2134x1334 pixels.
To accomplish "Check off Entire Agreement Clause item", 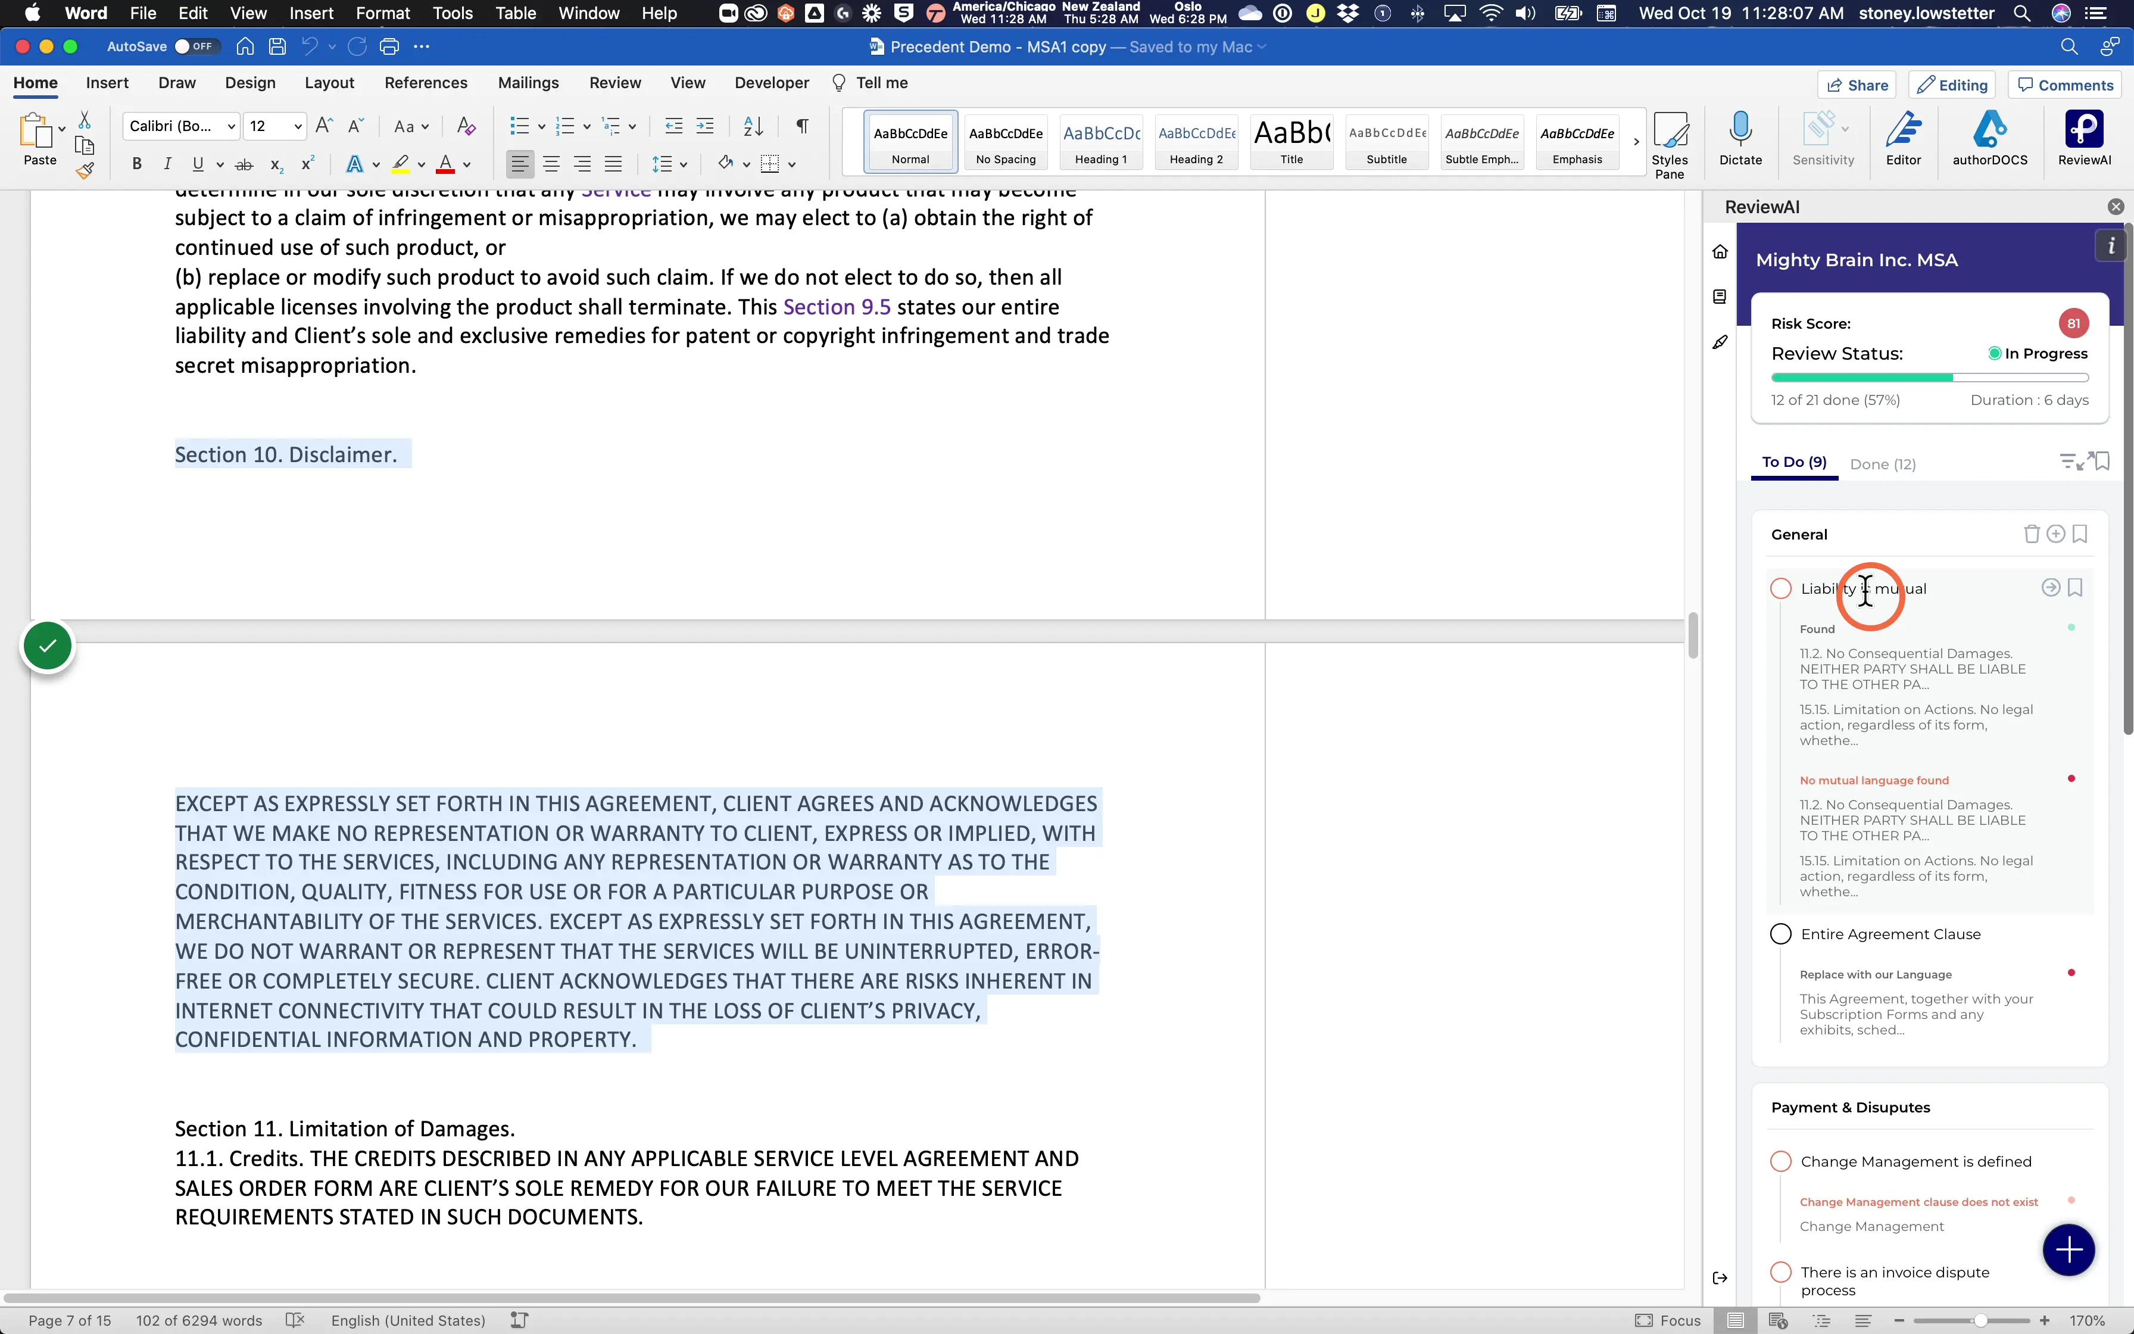I will (x=1780, y=934).
